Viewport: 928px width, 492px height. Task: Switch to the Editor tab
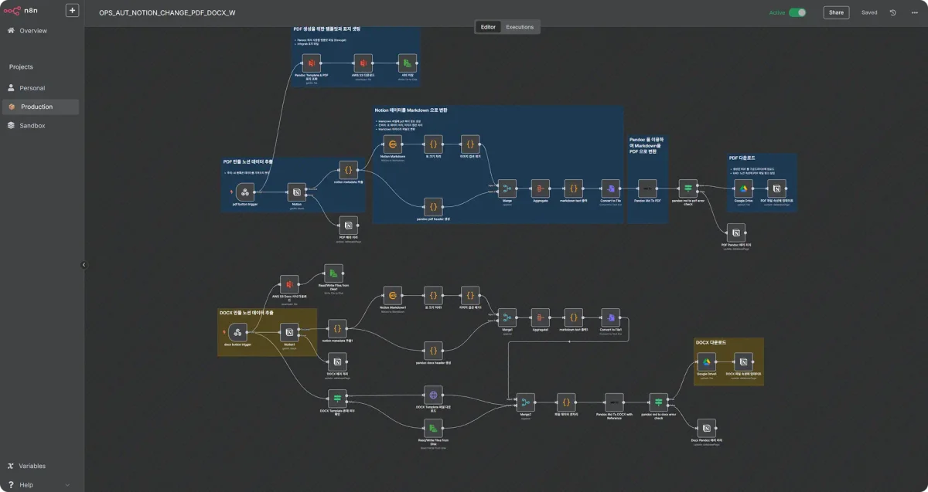[x=488, y=27]
